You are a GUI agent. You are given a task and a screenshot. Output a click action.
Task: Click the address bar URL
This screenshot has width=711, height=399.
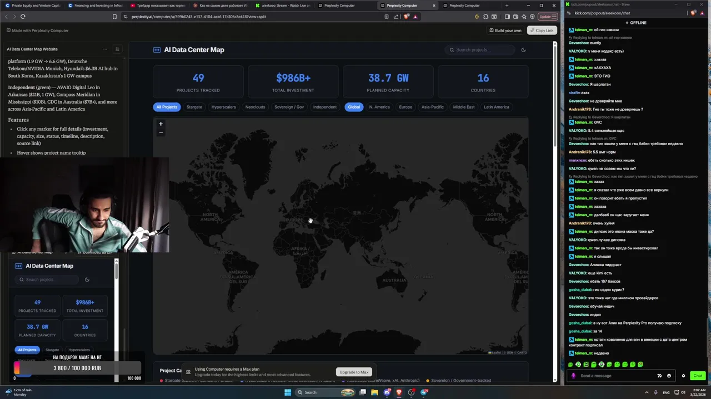199,17
